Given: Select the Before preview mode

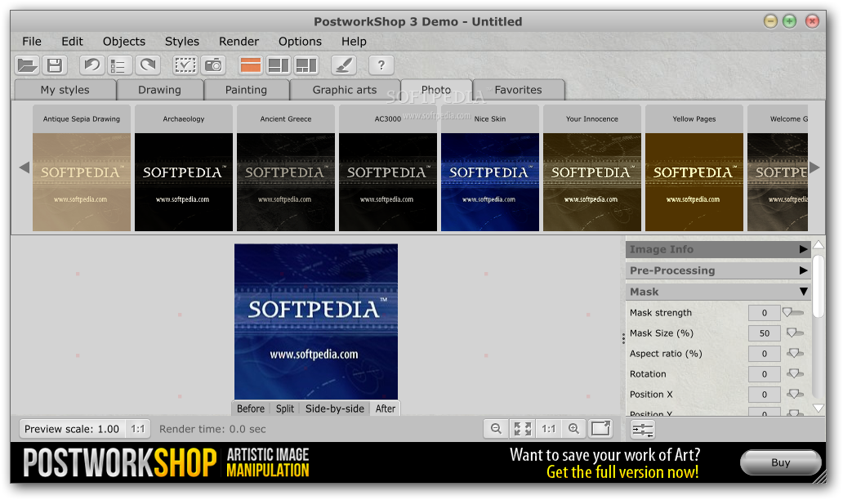Looking at the screenshot, I should coord(251,408).
